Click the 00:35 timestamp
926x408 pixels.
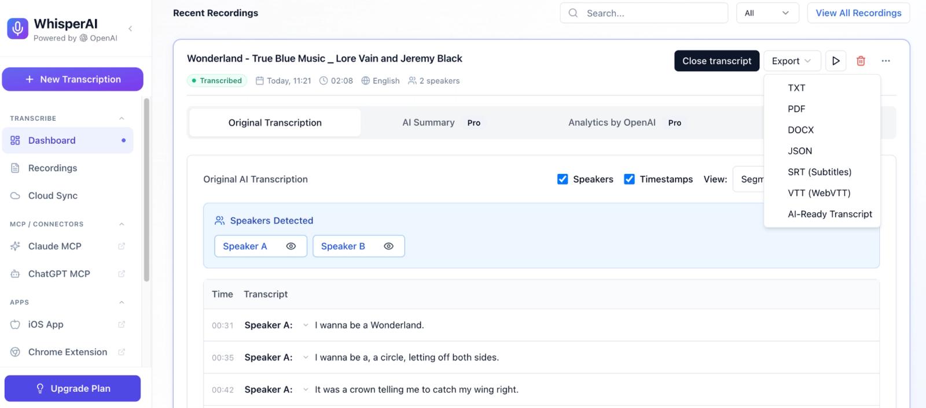click(x=222, y=358)
